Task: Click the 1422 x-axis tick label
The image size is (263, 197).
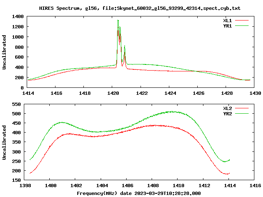Action: (x=142, y=93)
